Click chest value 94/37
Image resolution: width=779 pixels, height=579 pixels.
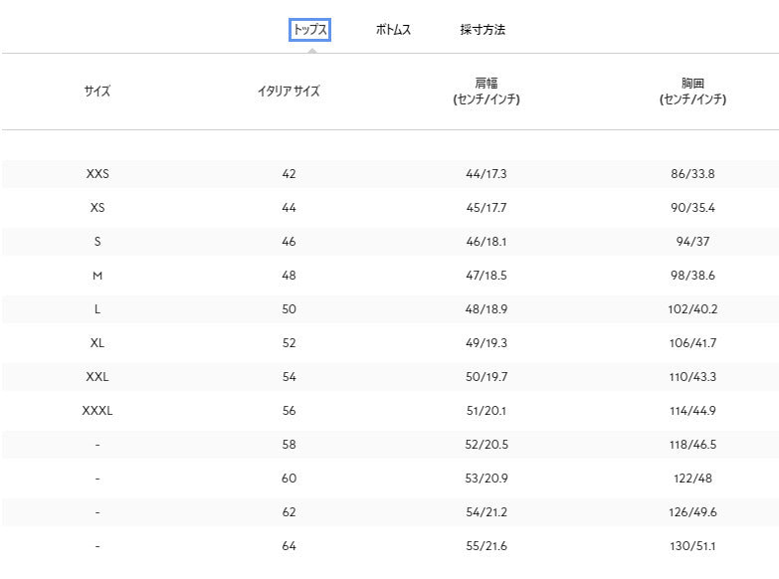coord(693,242)
